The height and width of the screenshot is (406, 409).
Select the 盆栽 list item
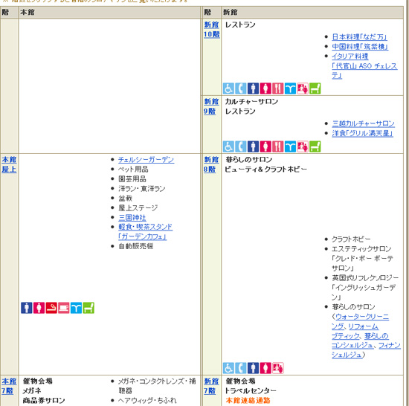[x=125, y=199]
